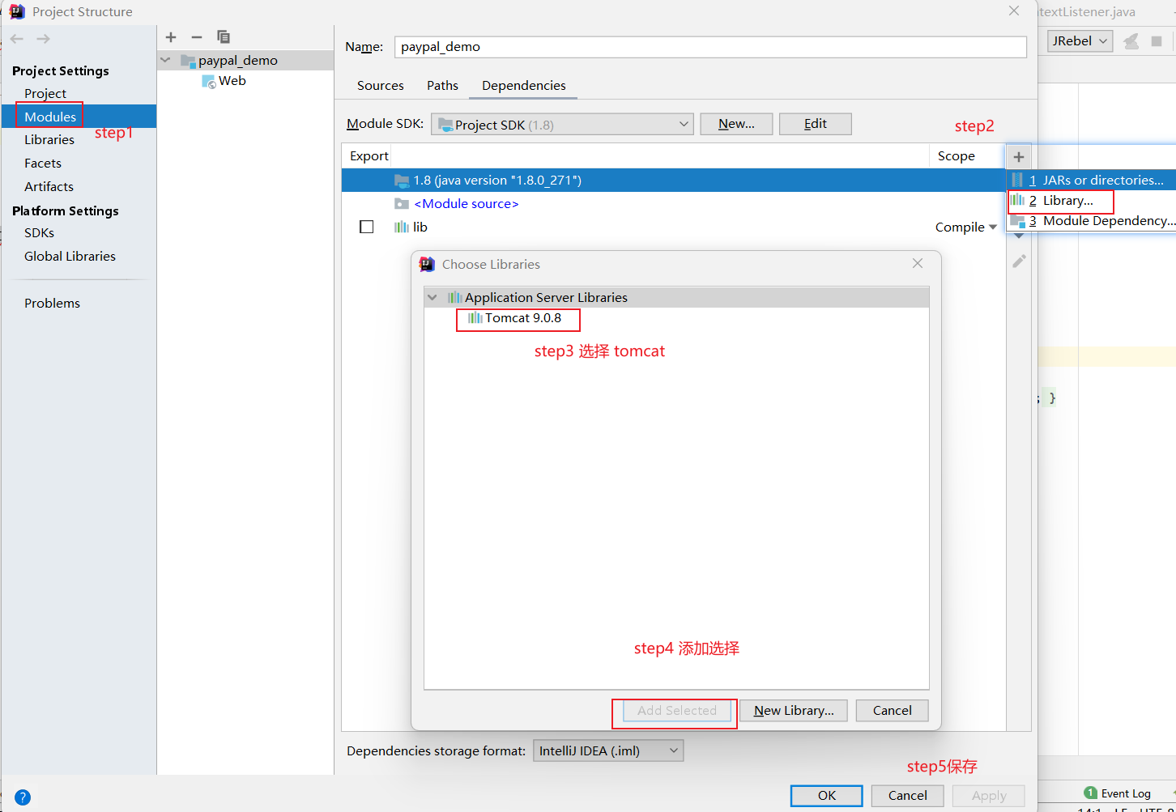Screen dimensions: 1176x812
Task: Click the New Library... button
Action: click(x=793, y=711)
